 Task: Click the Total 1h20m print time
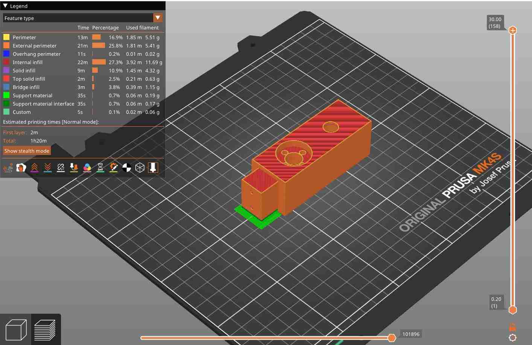38,141
